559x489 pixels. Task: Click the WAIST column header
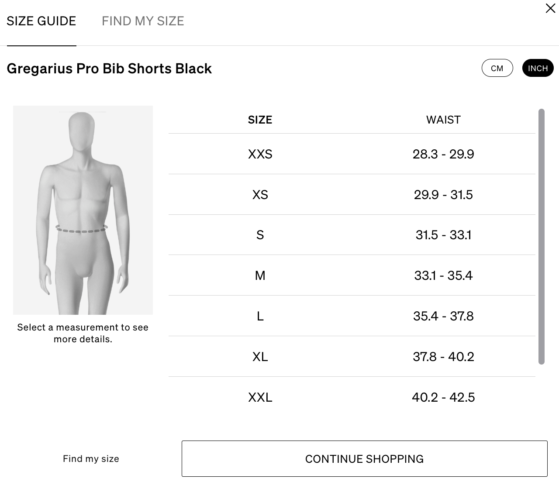443,120
